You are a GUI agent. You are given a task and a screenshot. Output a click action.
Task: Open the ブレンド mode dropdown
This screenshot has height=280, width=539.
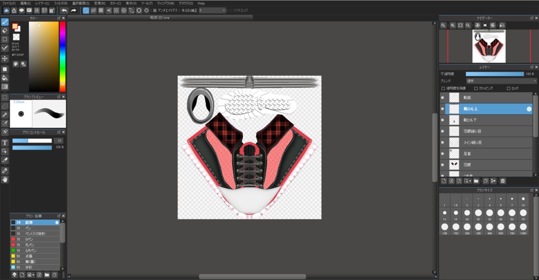501,81
